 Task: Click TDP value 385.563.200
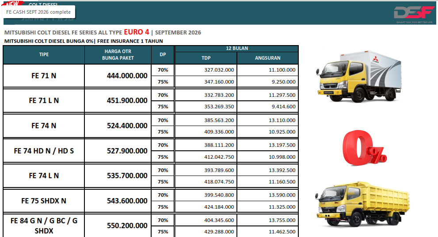coord(219,120)
